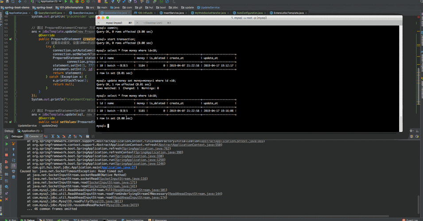Open the Application.java:57 stack trace link
The image size is (423, 221).
coord(119,168)
